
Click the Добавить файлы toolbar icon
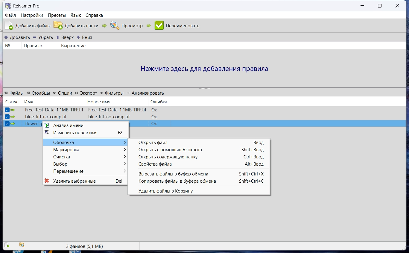9,25
